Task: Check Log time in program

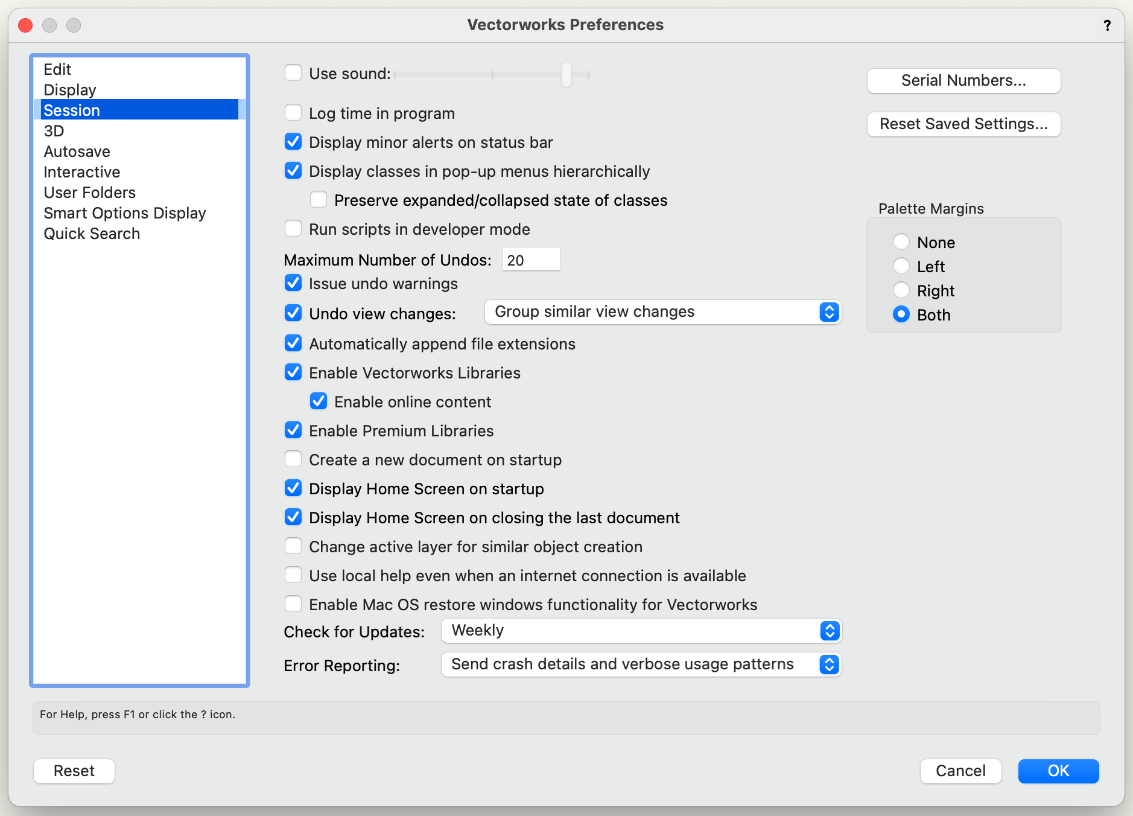Action: 293,113
